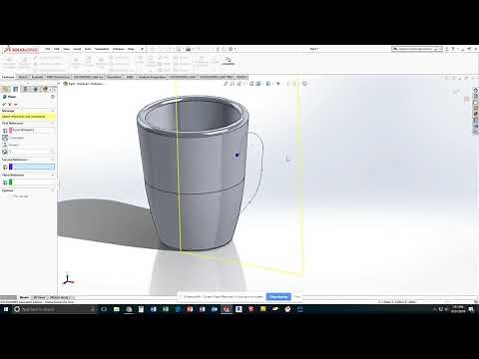Toggle the At Angle constraint button

point(5,152)
